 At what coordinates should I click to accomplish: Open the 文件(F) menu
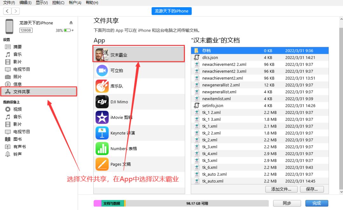[9, 3]
